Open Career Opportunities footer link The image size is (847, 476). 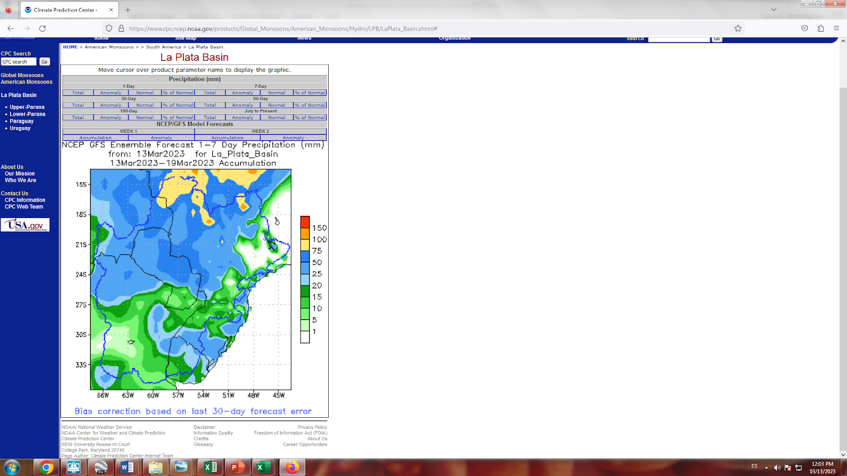click(305, 445)
